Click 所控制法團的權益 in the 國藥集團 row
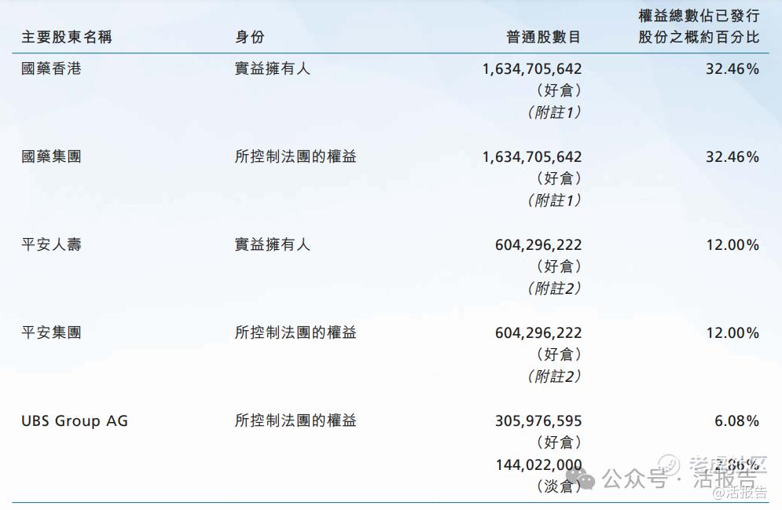The width and height of the screenshot is (782, 510). click(296, 156)
